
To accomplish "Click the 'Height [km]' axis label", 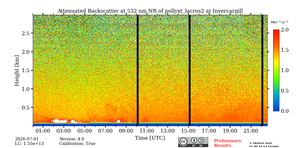I will point(17,71).
